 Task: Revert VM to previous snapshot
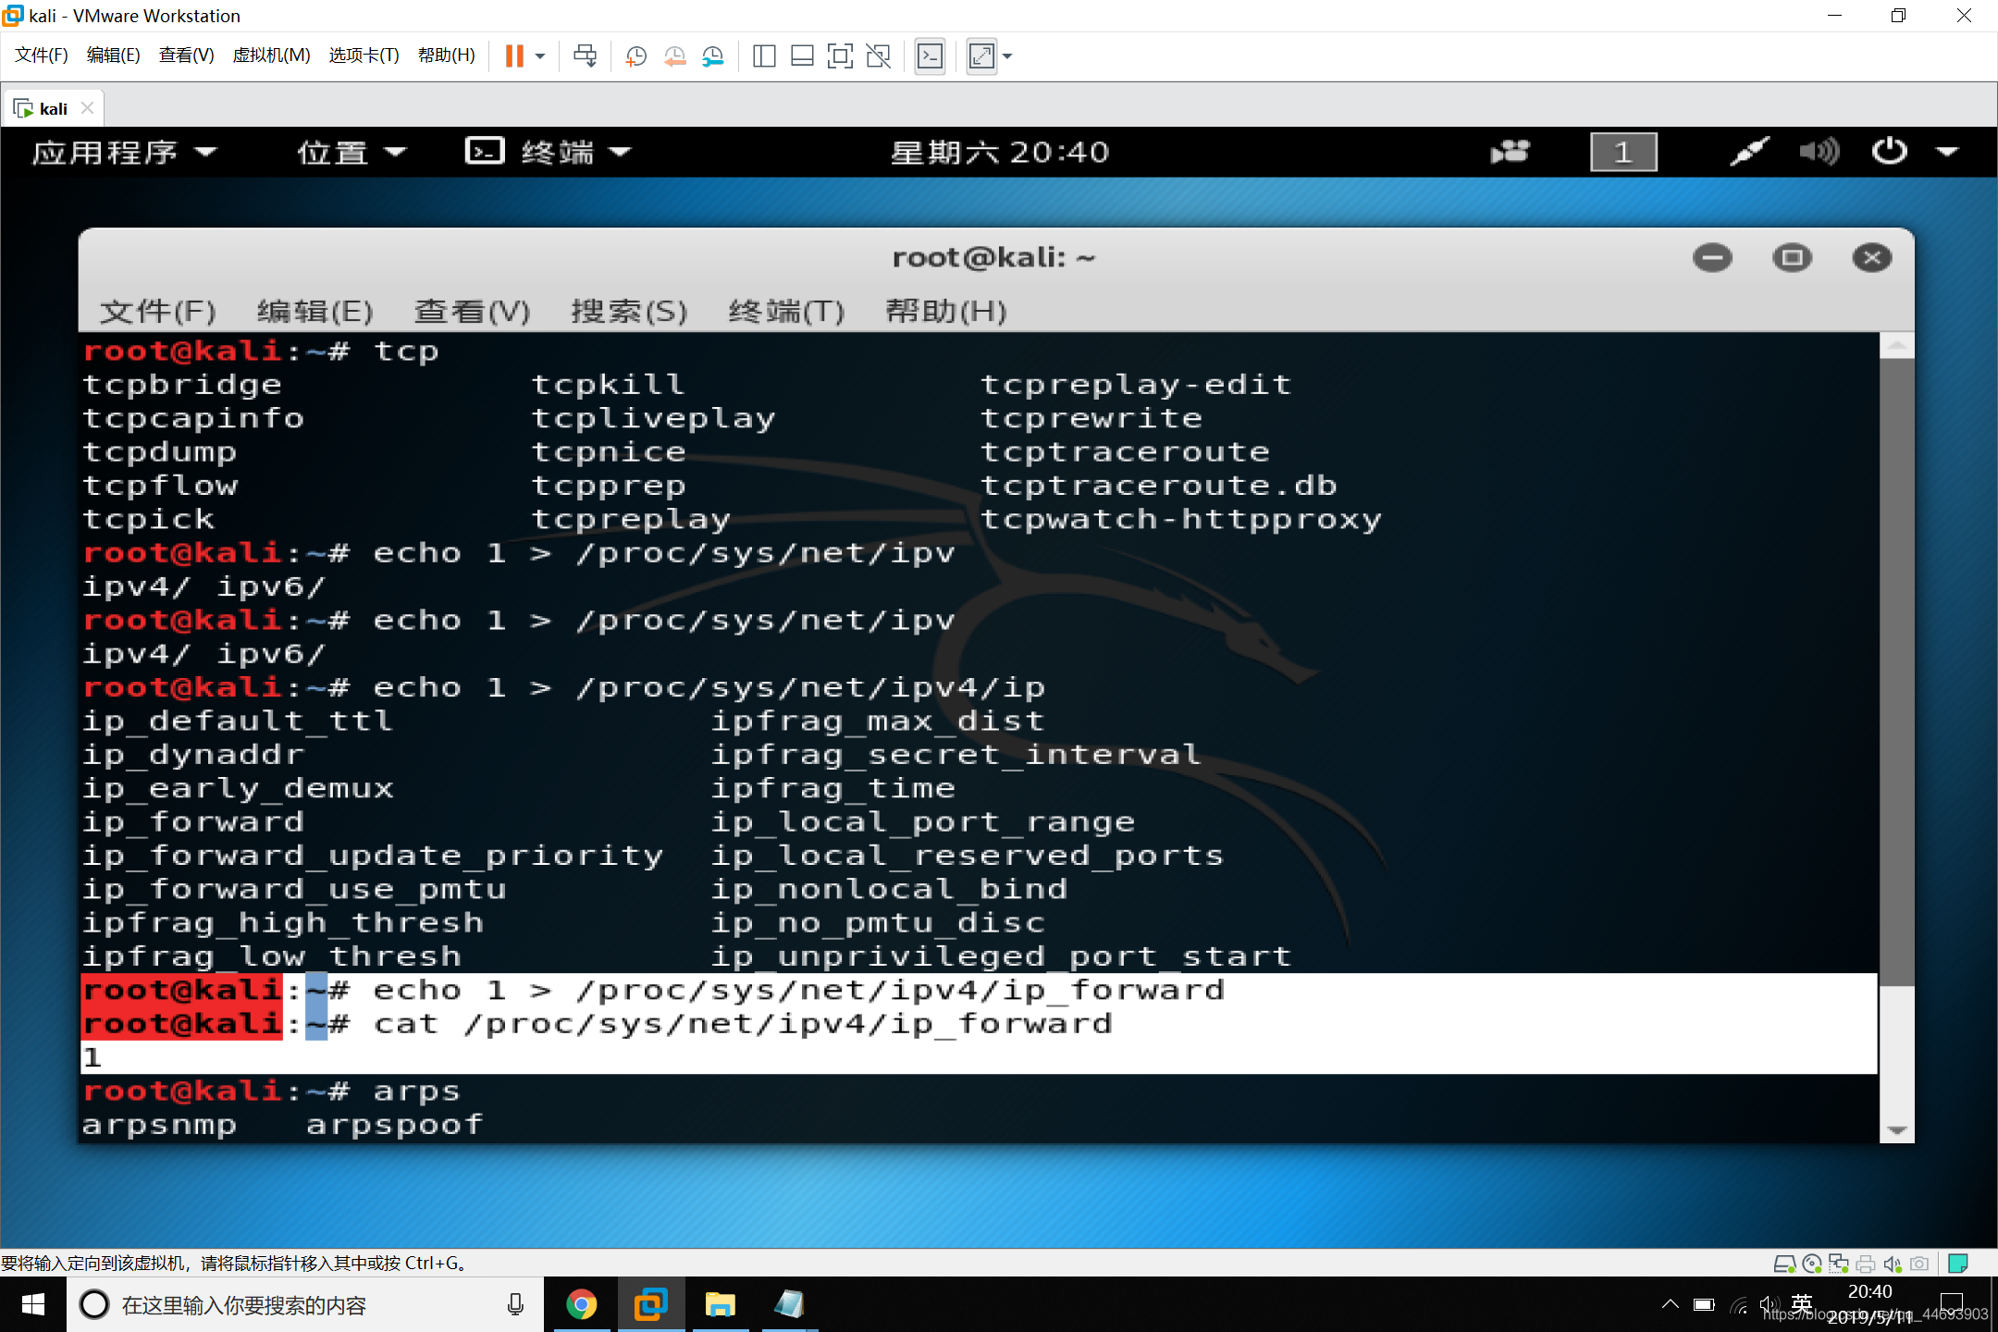[674, 56]
